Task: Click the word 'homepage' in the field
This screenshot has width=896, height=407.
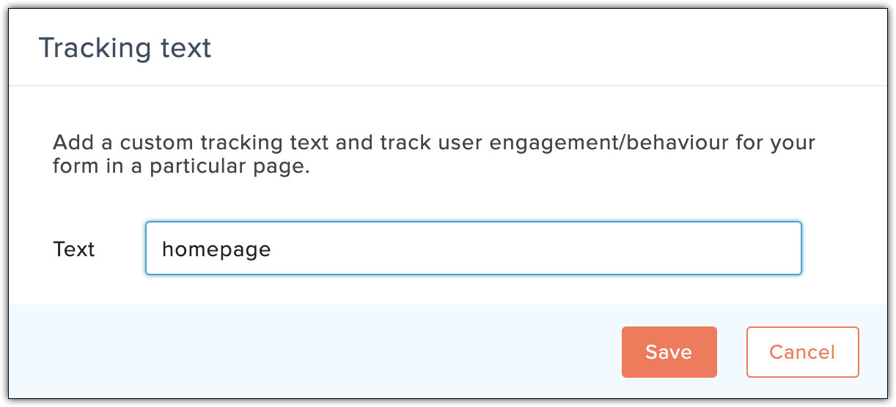Action: click(216, 250)
